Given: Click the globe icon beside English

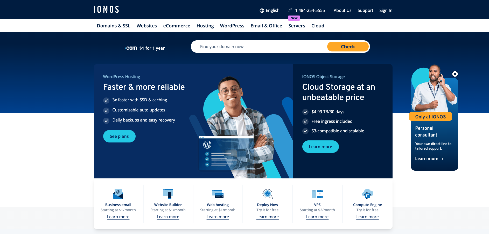Looking at the screenshot, I should click(x=262, y=11).
